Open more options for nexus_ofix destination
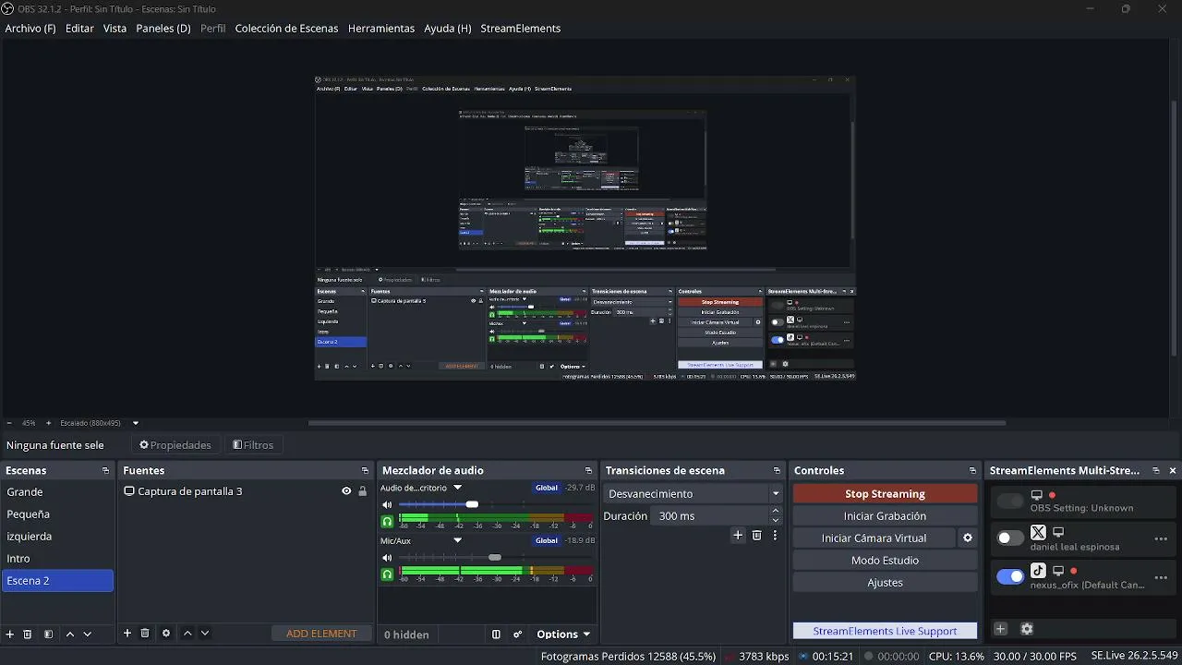 click(1161, 577)
